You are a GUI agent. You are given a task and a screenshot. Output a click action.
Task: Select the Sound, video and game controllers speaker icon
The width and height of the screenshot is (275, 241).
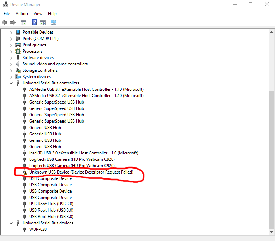tap(18, 64)
